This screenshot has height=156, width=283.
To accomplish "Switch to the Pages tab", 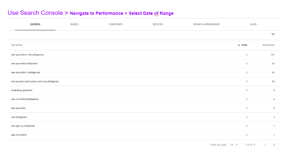I will point(75,24).
